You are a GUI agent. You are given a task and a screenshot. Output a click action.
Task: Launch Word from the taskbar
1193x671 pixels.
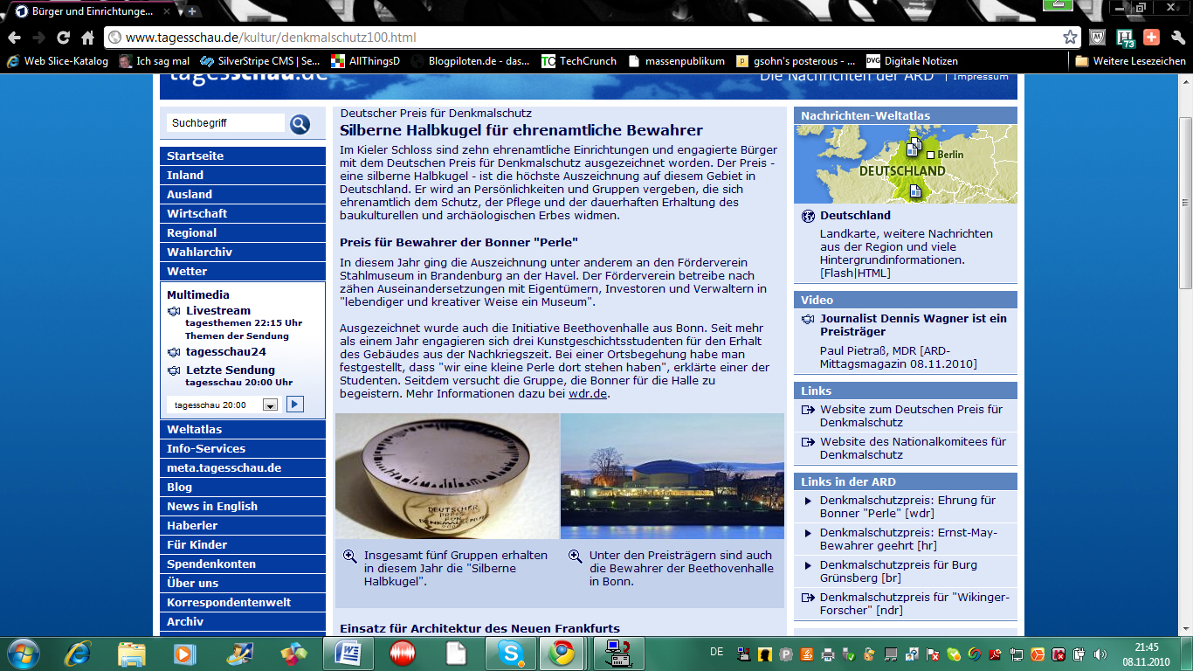348,654
